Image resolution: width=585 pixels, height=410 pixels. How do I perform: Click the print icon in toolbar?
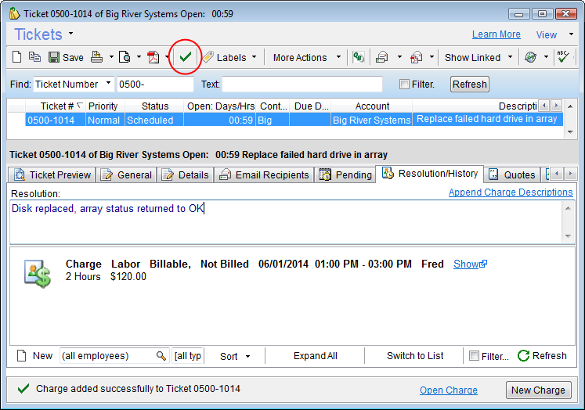(97, 57)
